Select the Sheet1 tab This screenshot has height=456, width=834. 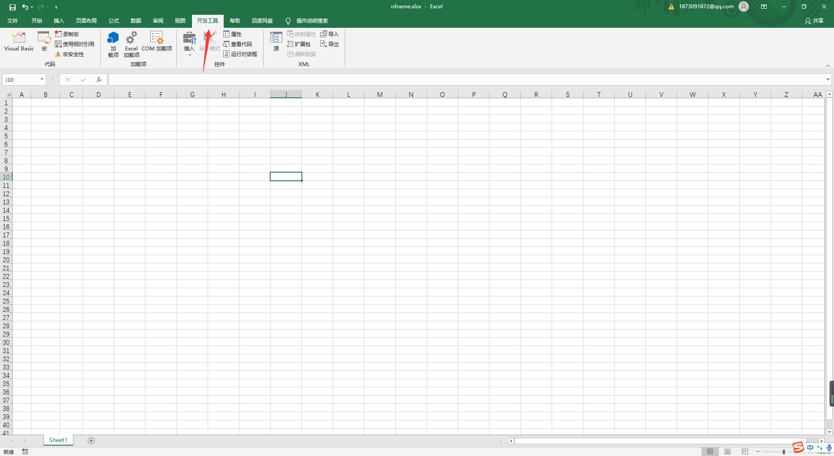coord(58,440)
